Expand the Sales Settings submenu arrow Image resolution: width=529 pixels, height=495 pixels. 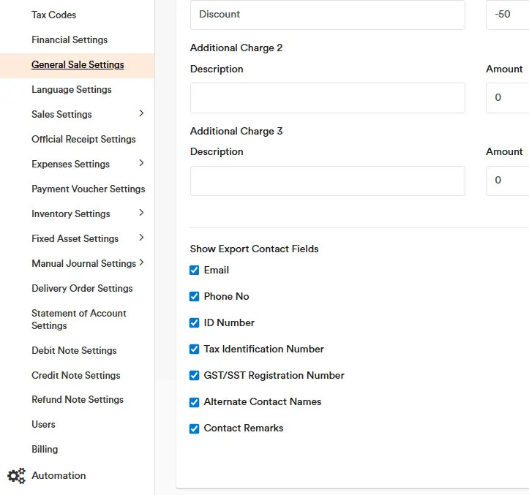tap(141, 113)
